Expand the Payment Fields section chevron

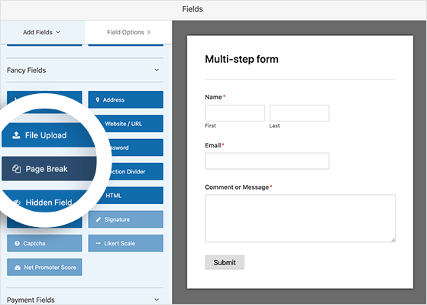(x=157, y=300)
